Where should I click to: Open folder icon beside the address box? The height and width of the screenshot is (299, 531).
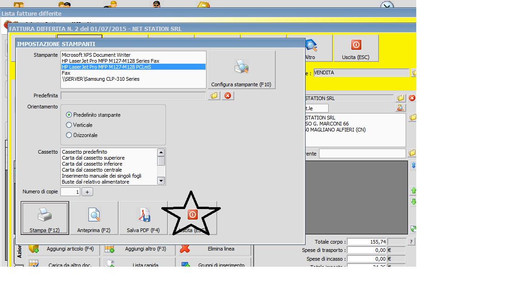(413, 118)
